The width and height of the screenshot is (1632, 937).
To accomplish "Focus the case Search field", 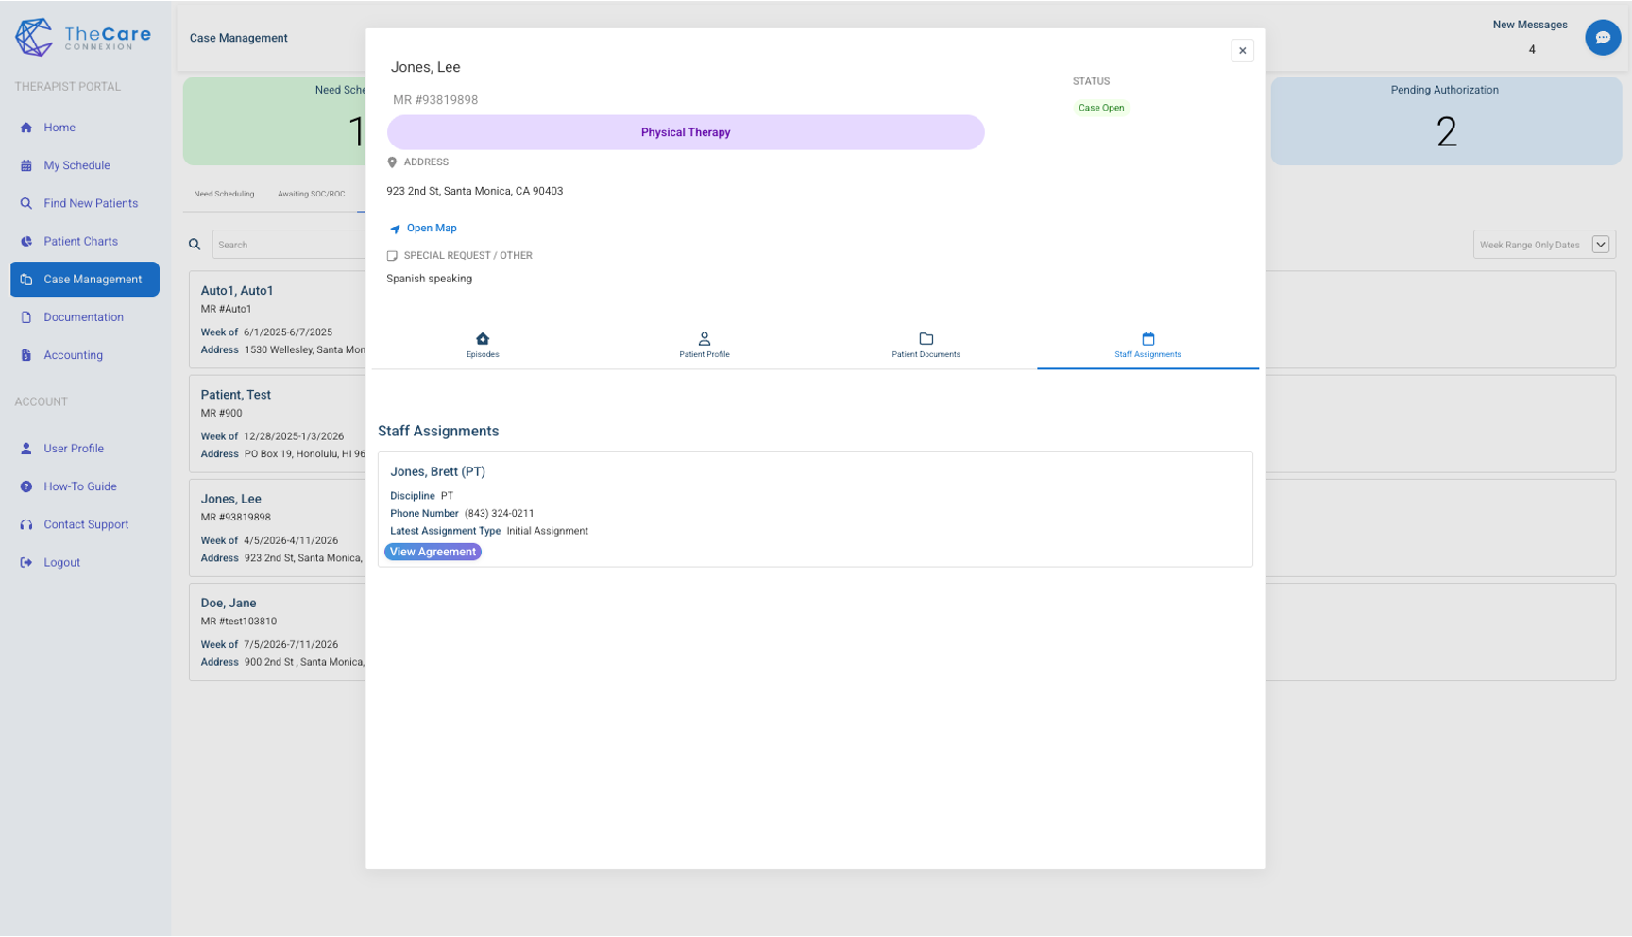I will (289, 245).
